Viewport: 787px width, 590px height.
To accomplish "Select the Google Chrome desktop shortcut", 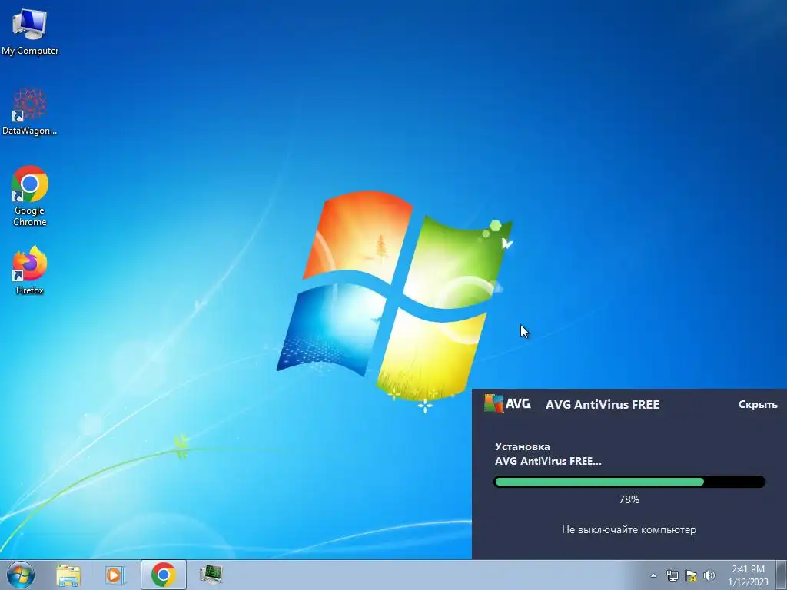I will pos(30,196).
